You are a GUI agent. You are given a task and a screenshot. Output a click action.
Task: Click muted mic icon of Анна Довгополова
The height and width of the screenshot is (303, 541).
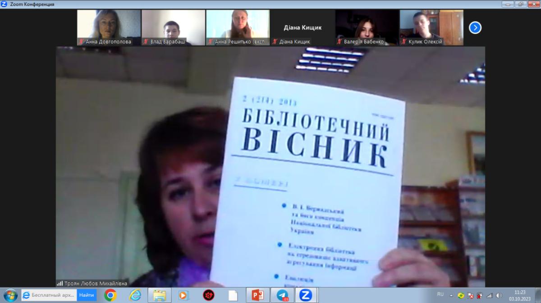82,42
